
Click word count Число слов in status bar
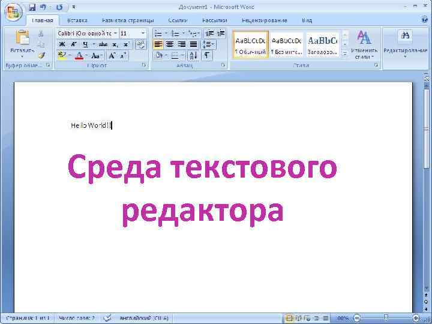click(77, 318)
